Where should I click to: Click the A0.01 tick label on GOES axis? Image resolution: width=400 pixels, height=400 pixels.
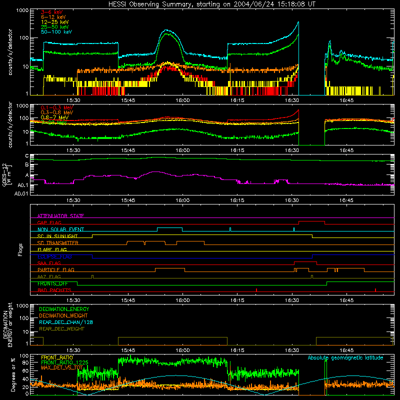click(x=21, y=193)
